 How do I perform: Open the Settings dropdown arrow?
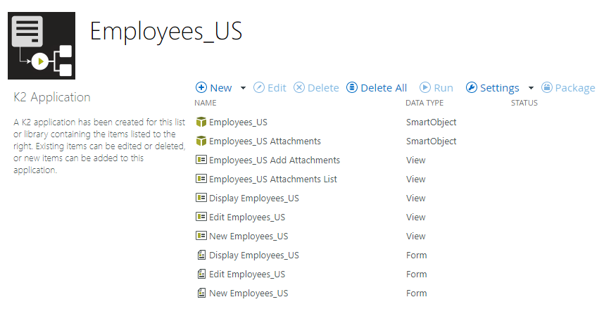tap(531, 88)
